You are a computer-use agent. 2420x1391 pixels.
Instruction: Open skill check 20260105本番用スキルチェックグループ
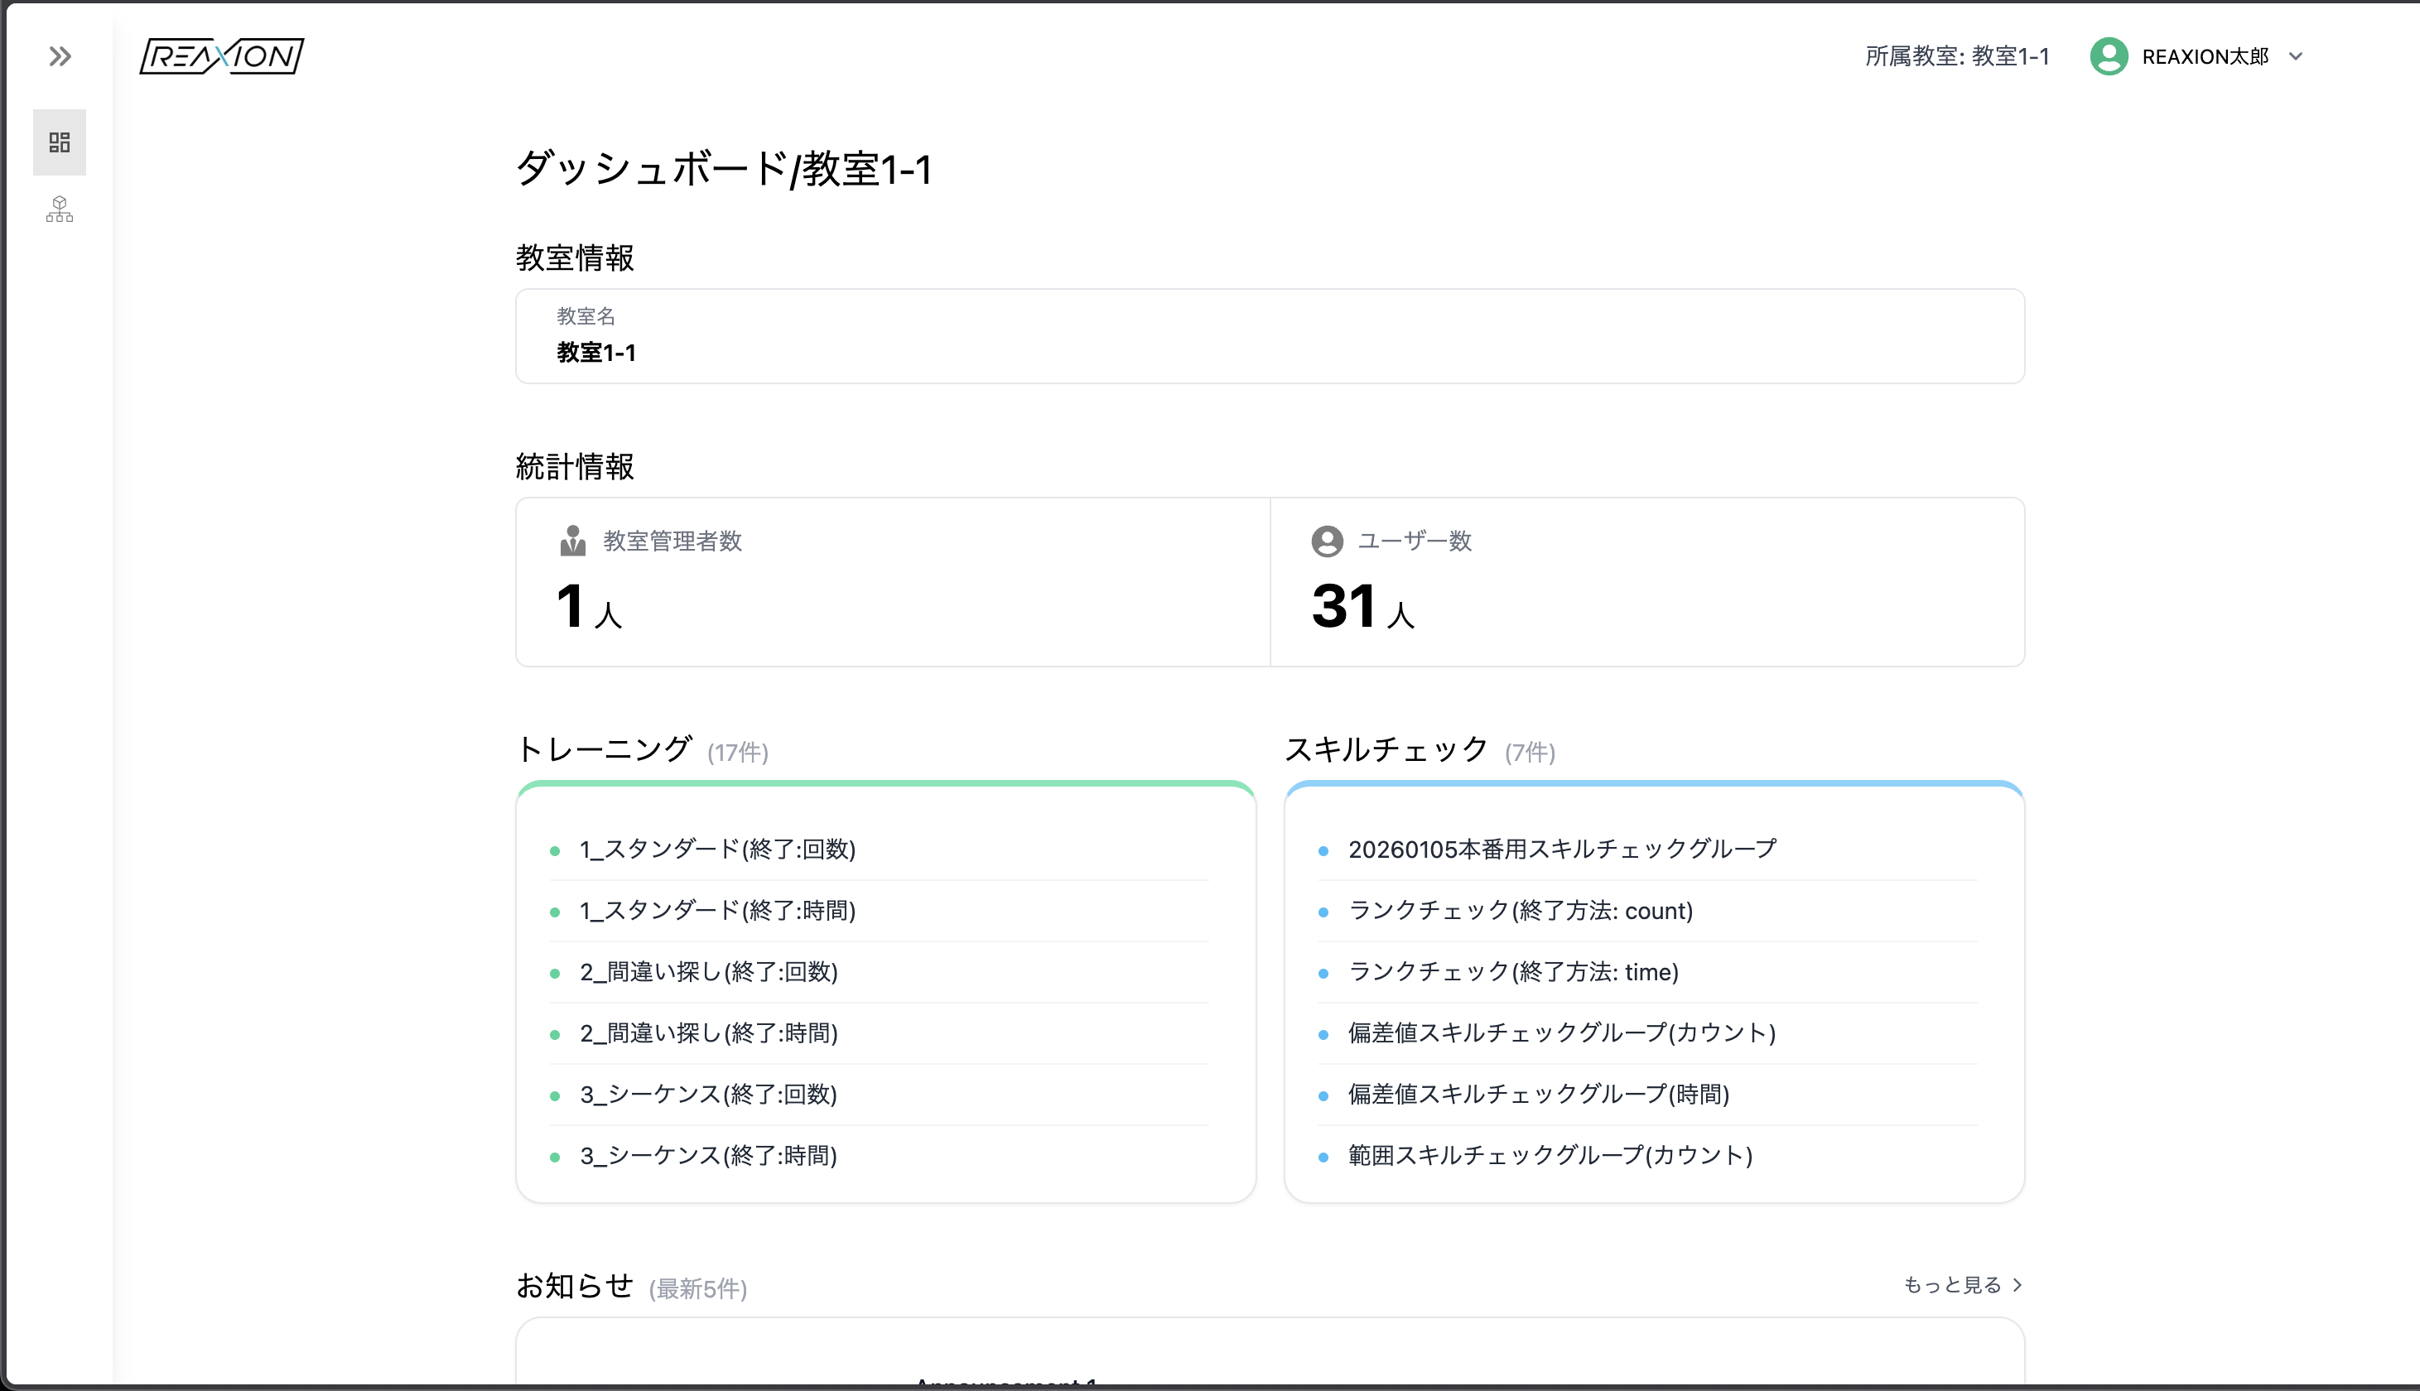click(1562, 849)
